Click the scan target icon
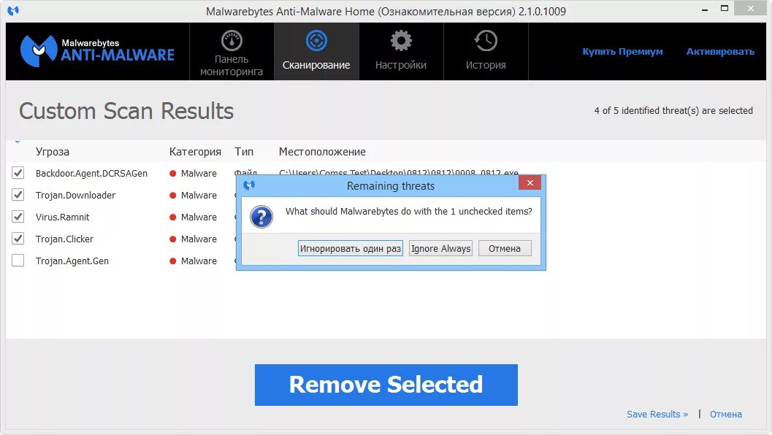Image resolution: width=772 pixels, height=435 pixels. [x=316, y=40]
